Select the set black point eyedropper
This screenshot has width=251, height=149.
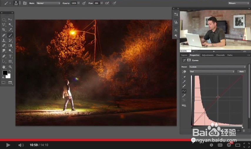pos(184,77)
